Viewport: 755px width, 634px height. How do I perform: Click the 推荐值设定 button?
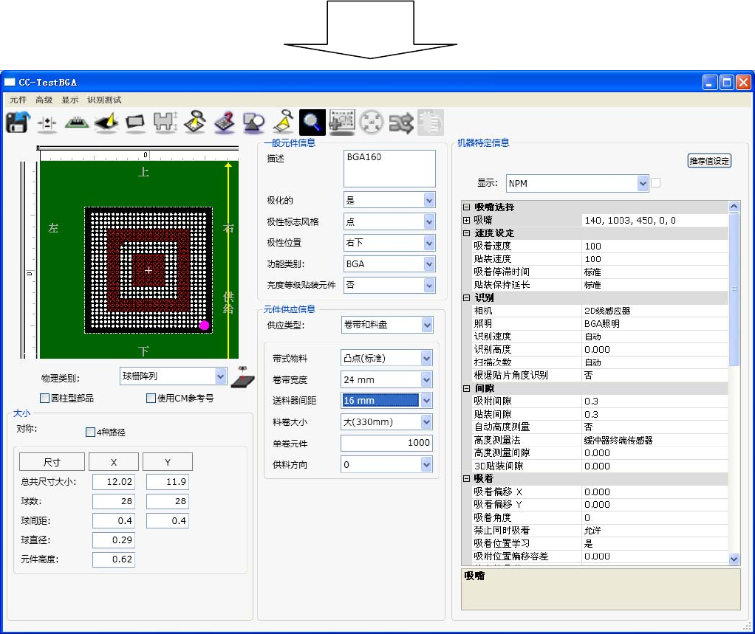pyautogui.click(x=709, y=161)
